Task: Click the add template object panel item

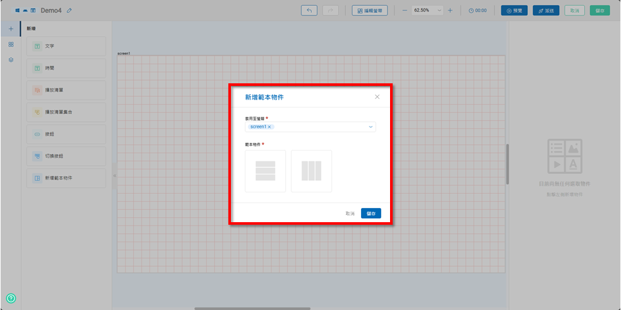Action: pos(66,178)
